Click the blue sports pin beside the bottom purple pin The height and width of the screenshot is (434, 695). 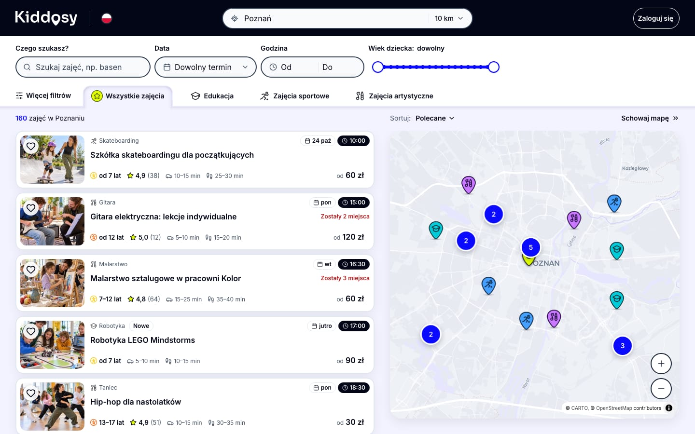[526, 320]
